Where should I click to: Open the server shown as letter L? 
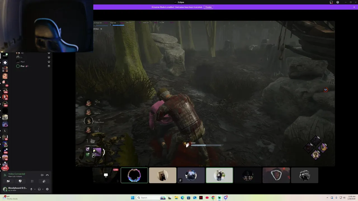point(5,131)
